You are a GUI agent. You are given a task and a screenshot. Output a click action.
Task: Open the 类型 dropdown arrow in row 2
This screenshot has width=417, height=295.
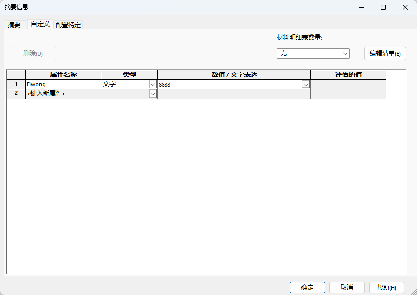click(153, 94)
